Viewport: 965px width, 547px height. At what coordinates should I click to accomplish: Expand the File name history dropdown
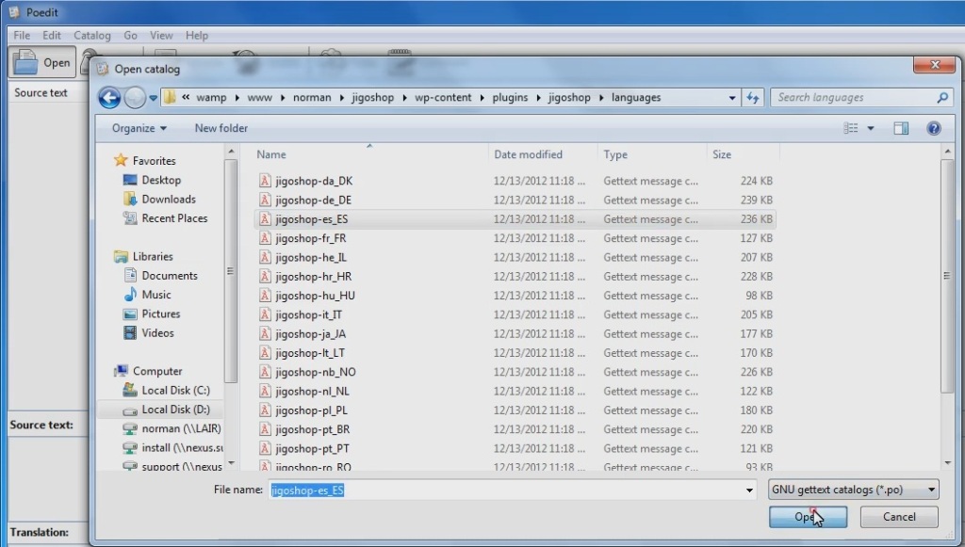tap(750, 491)
